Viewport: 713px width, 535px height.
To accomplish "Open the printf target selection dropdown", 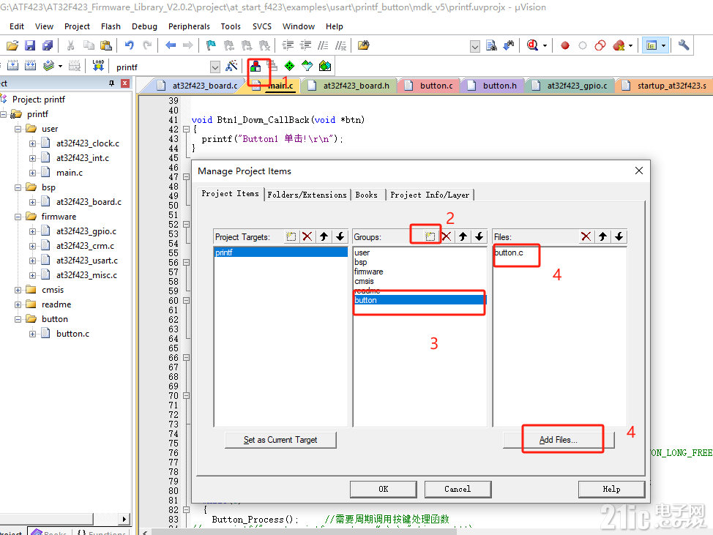I will coord(215,67).
